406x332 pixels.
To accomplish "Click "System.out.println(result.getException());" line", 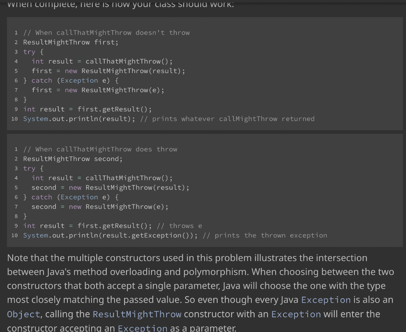I will point(110,235).
